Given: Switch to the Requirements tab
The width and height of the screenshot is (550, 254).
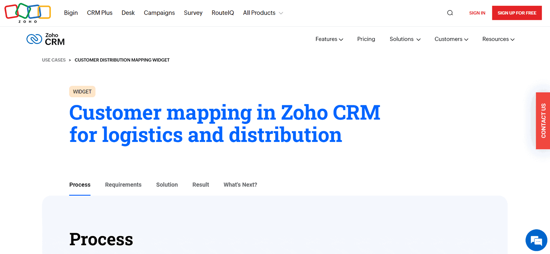Looking at the screenshot, I should pos(123,185).
